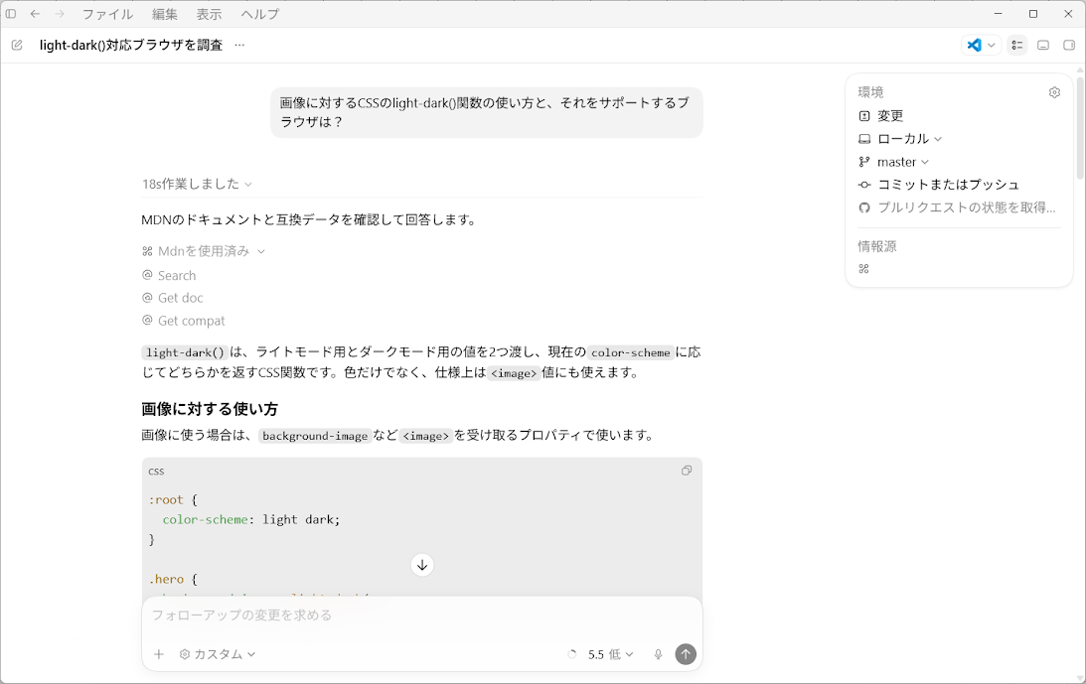This screenshot has width=1086, height=684.
Task: Click the background-image inline code
Action: tap(315, 436)
